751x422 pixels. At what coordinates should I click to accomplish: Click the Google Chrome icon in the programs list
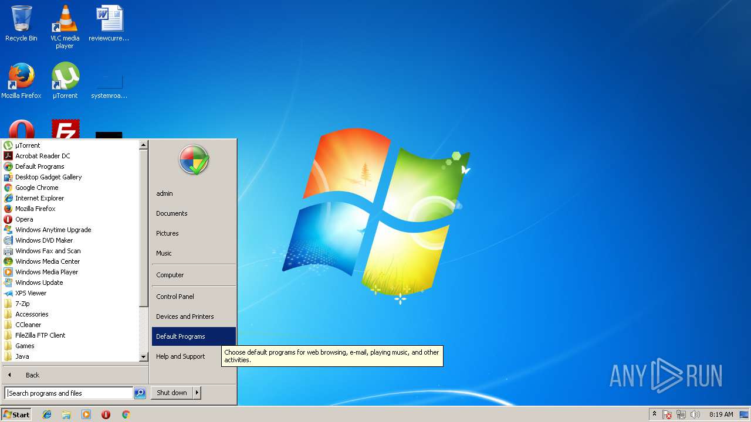point(8,188)
